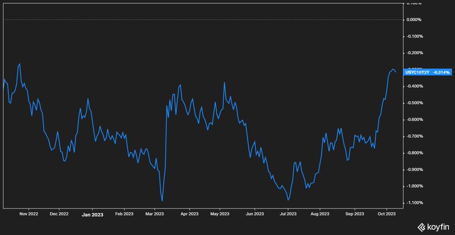This screenshot has width=455, height=235.
Task: Click the Feb 2023 date label
Action: (x=124, y=214)
